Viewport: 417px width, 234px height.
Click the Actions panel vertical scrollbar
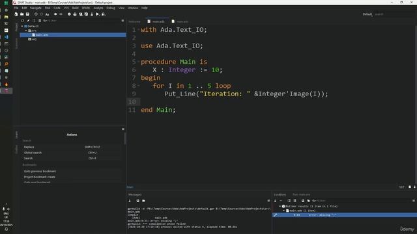coord(125,138)
